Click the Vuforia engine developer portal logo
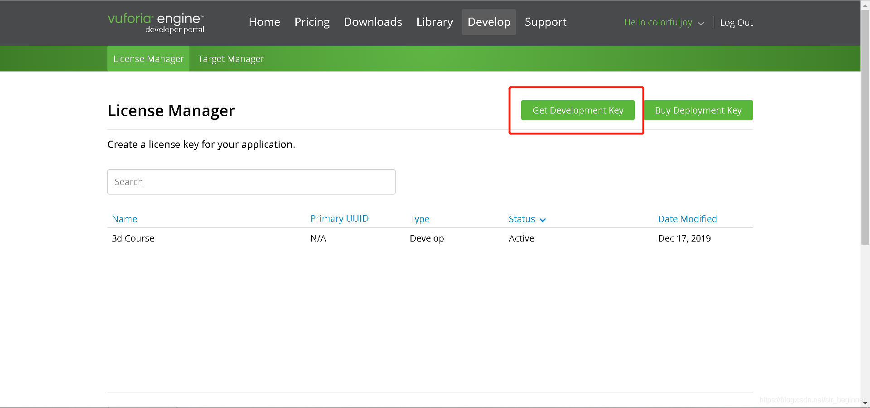Viewport: 870px width, 408px height. (x=156, y=23)
